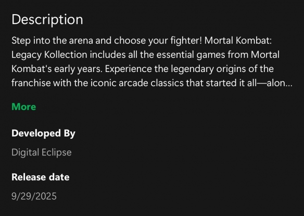
Task: Expand the description with the More link
Action: (23, 106)
